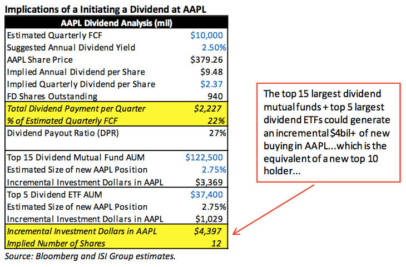
Task: Select the 27% value
Action: (x=217, y=133)
